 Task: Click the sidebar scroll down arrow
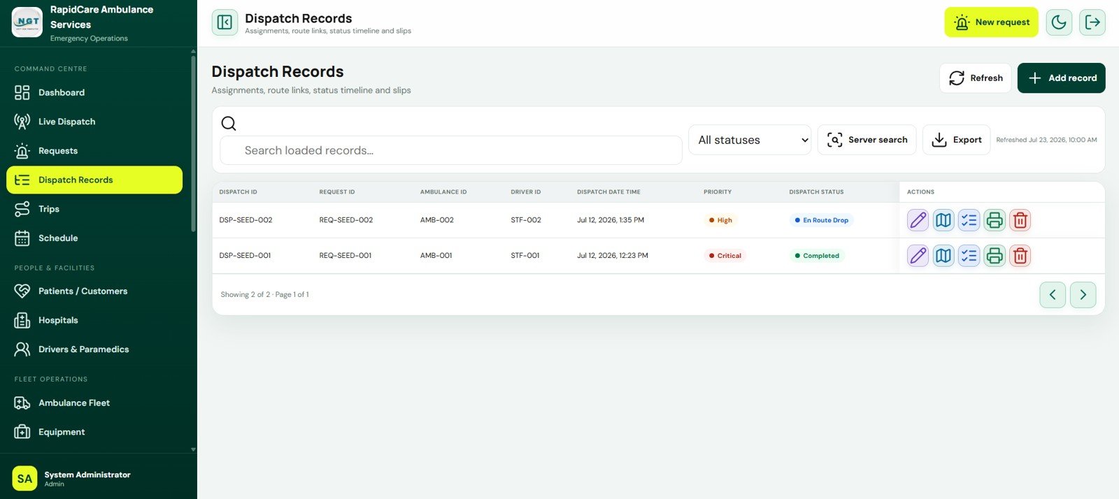[x=193, y=449]
